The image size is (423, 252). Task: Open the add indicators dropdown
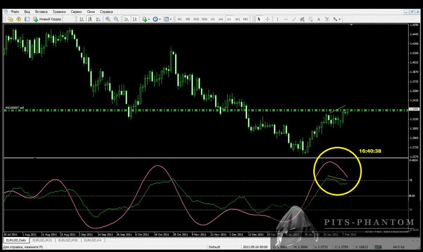[x=146, y=19]
